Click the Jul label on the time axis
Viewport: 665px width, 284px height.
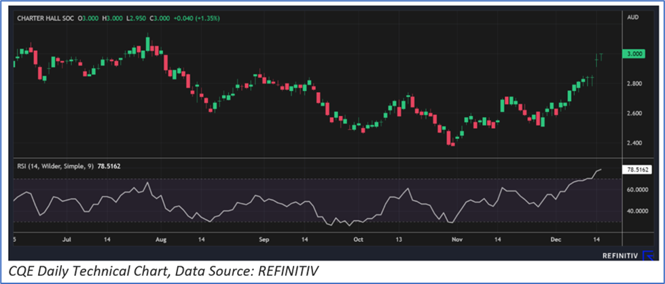click(x=67, y=239)
